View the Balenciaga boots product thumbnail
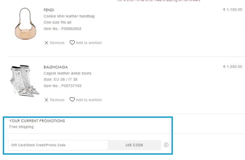 pos(24,80)
